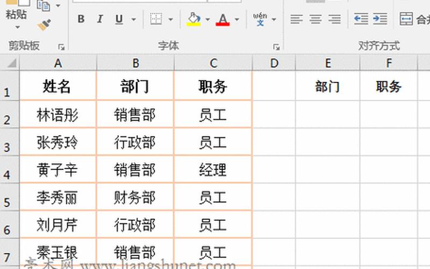
Task: Select cell 财务部 in column B
Action: [135, 197]
